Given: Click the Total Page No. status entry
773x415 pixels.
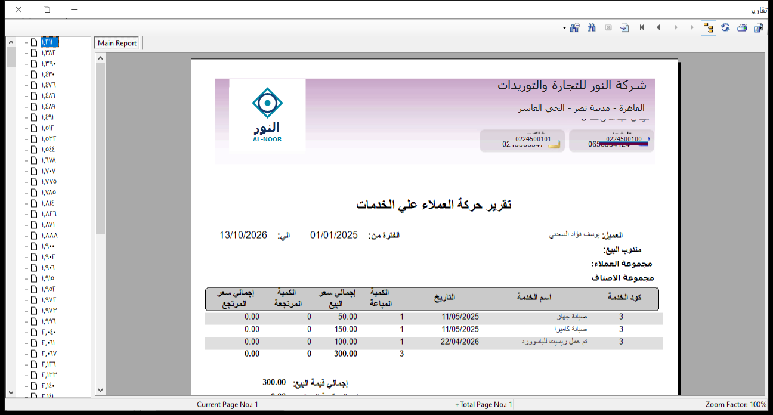Looking at the screenshot, I should pyautogui.click(x=483, y=404).
